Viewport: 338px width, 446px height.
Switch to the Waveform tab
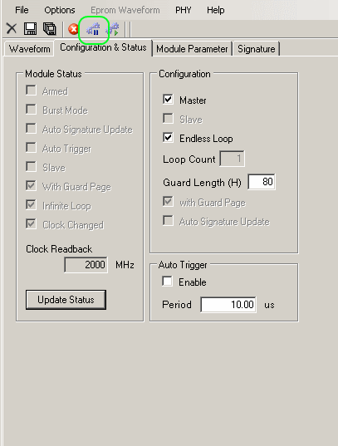[x=29, y=49]
